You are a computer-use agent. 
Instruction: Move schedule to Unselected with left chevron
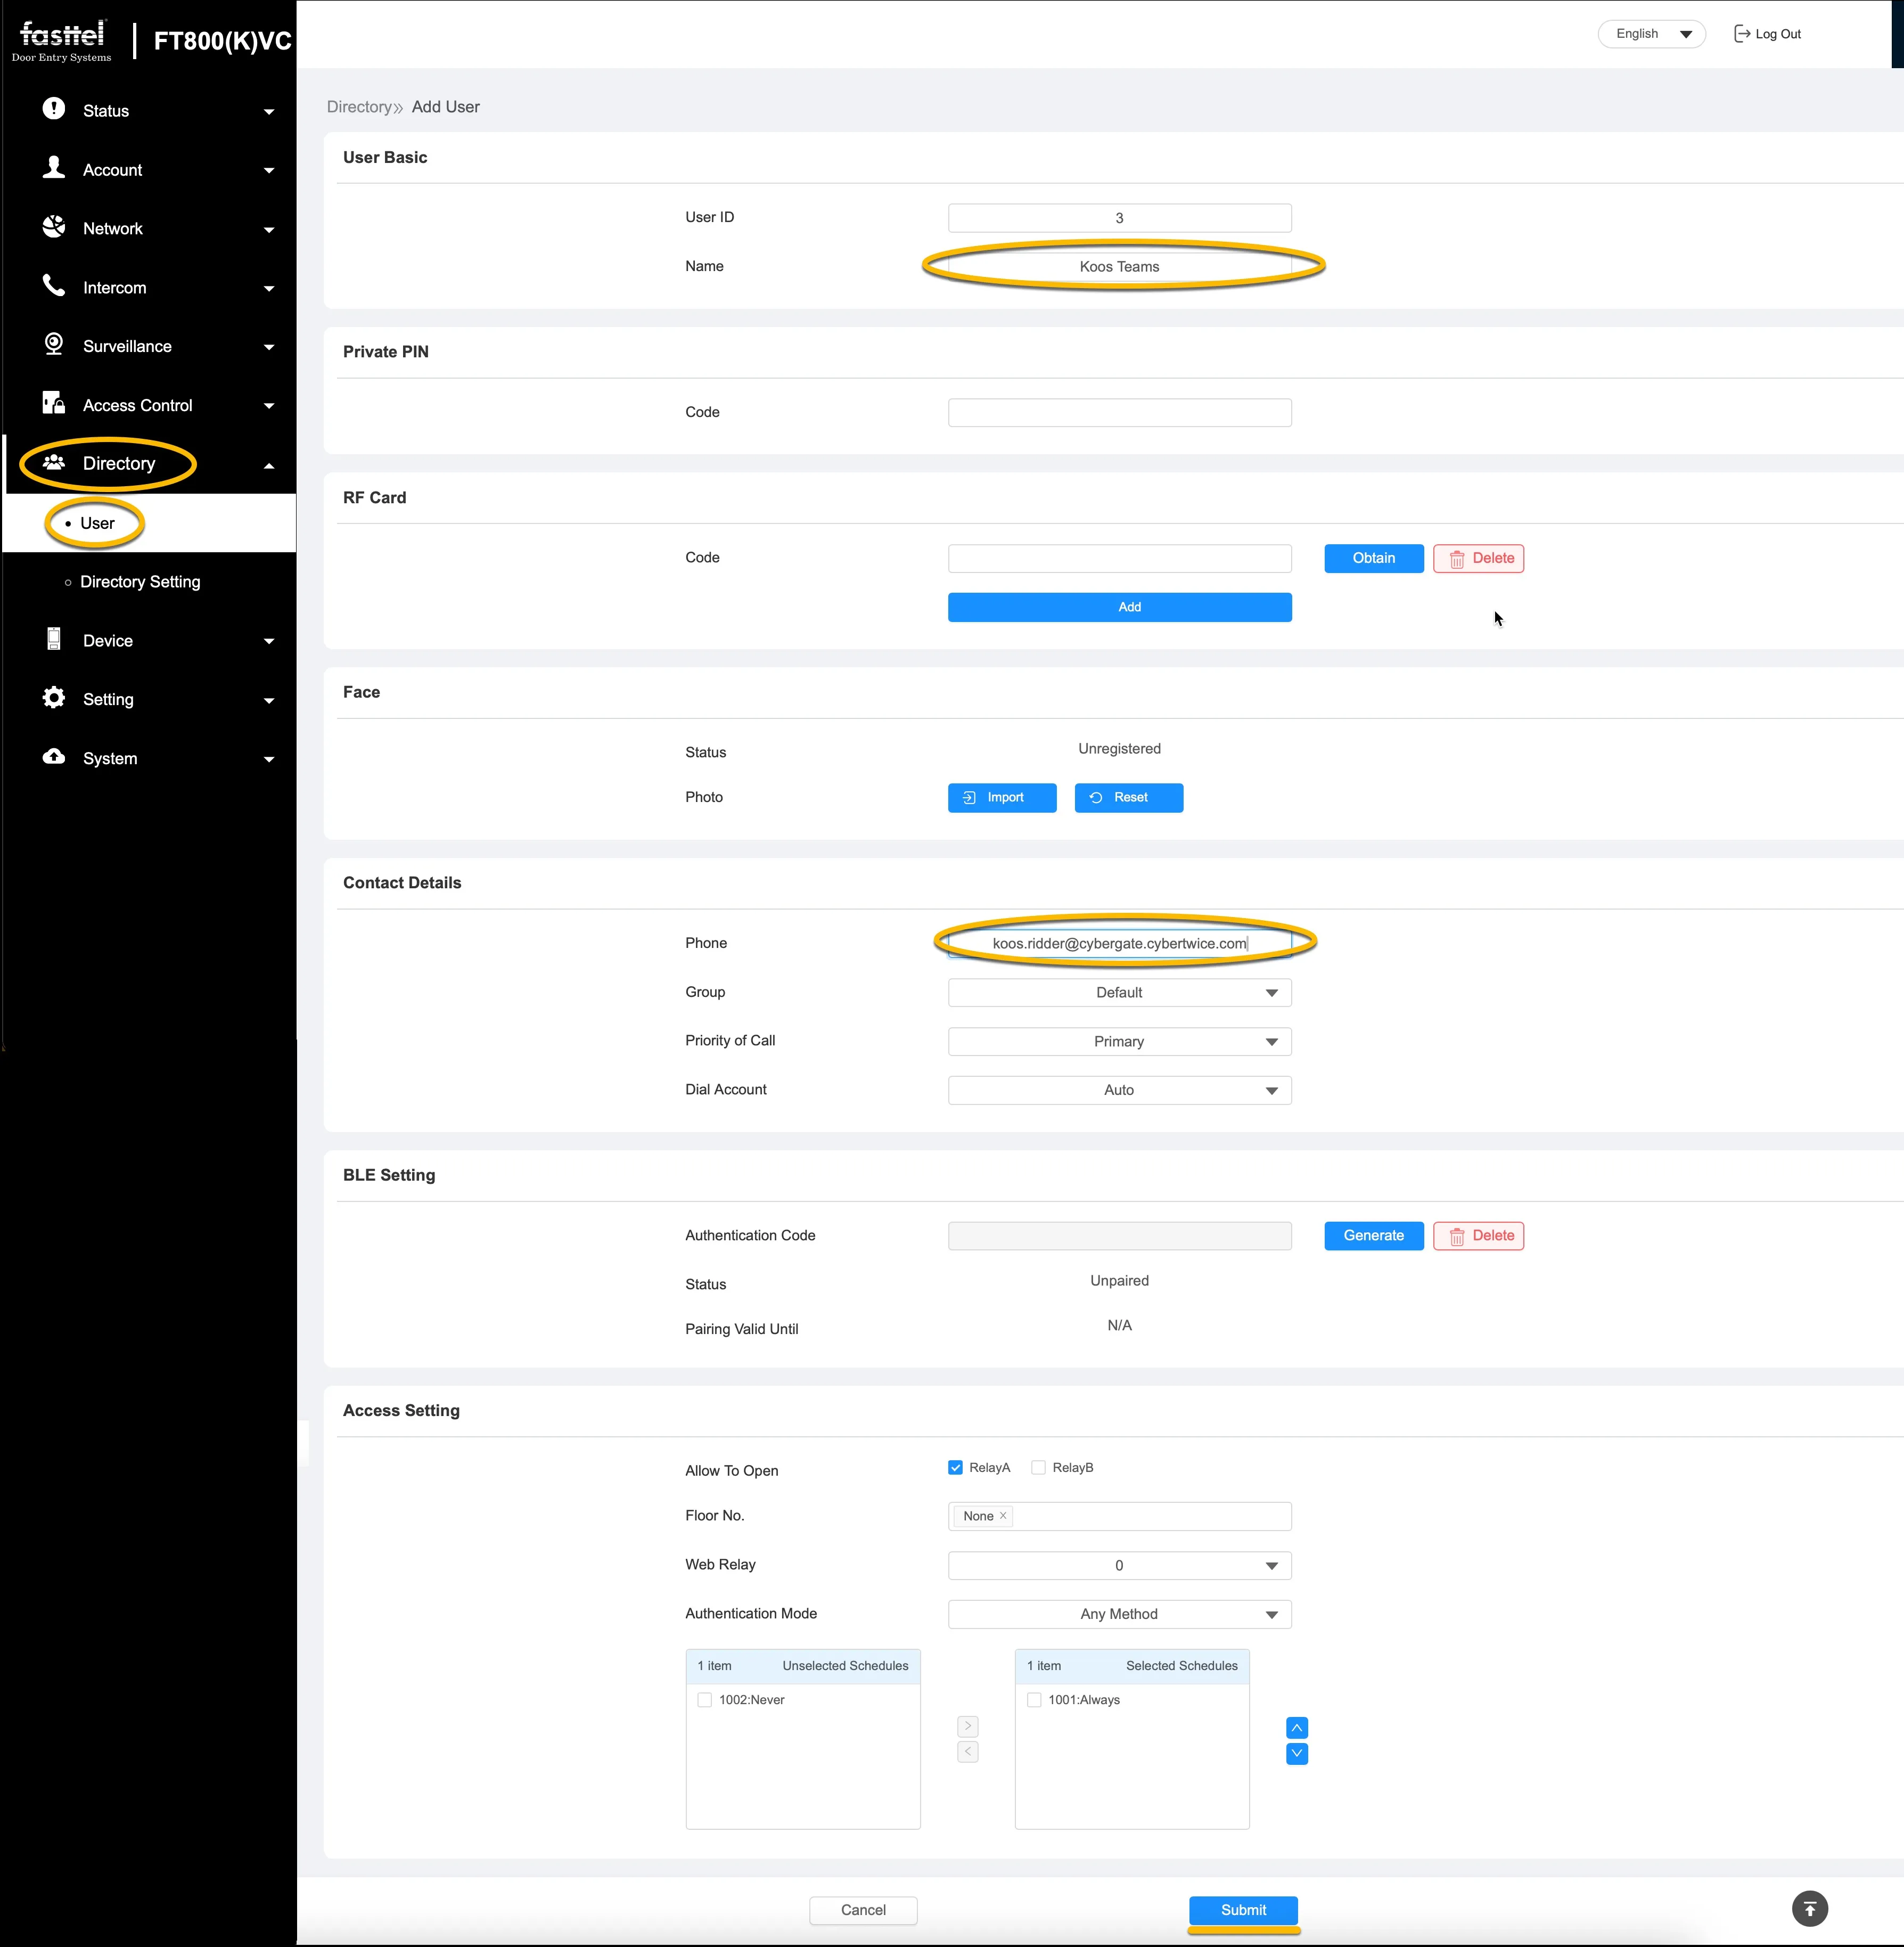(x=967, y=1752)
